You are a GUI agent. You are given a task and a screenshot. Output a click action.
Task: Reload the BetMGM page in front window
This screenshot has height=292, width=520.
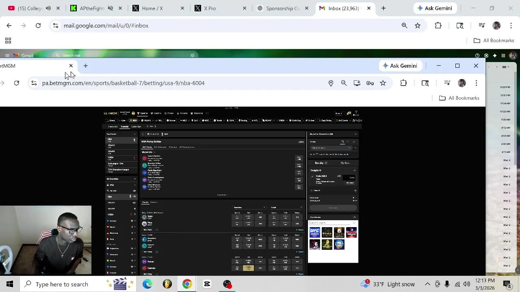(16, 83)
